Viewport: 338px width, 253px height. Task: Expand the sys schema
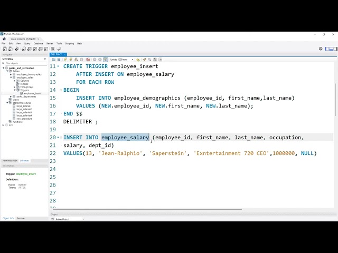4,125
